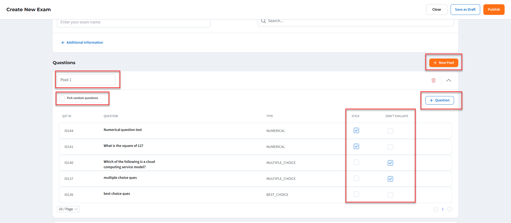
Task: Add a Question to the pool
Action: pyautogui.click(x=440, y=100)
